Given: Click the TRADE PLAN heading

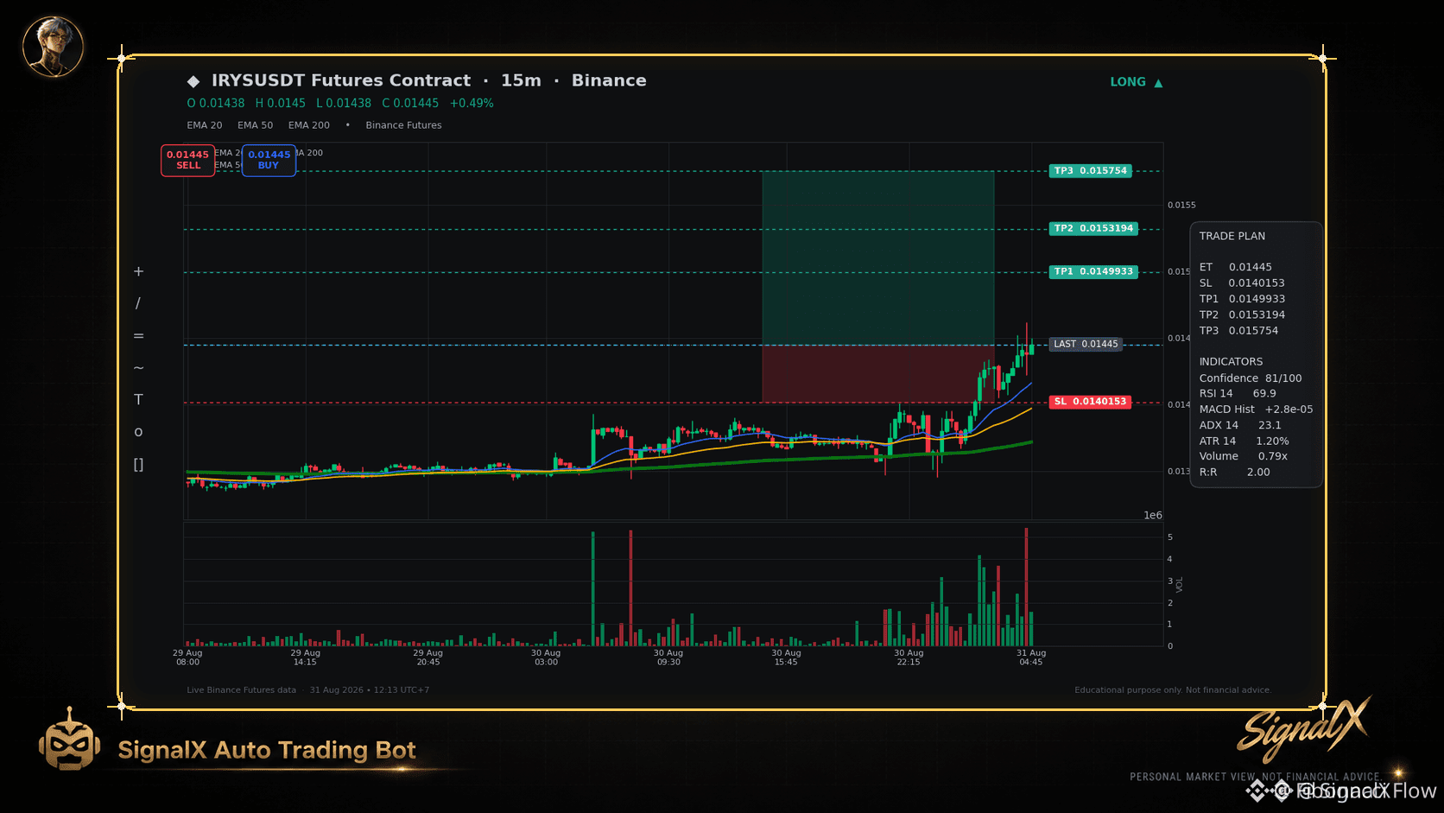Looking at the screenshot, I should click(1232, 236).
